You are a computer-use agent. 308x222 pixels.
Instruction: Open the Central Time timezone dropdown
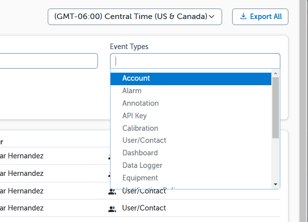coord(134,17)
